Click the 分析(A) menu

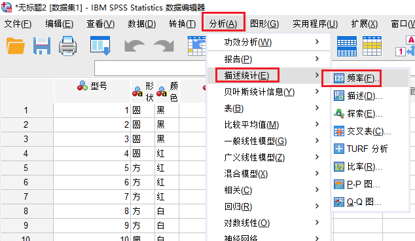click(223, 24)
